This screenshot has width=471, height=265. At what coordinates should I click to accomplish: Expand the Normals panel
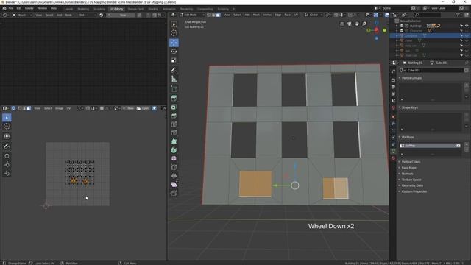pyautogui.click(x=407, y=174)
